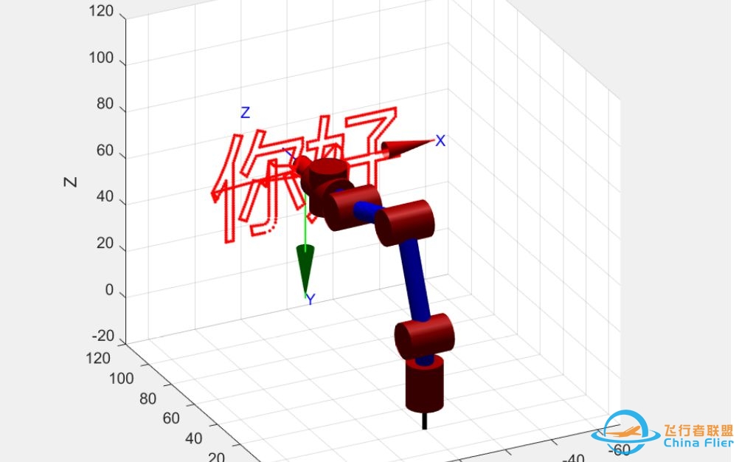Click the 0 tick label on Z axis
Image resolution: width=739 pixels, height=462 pixels.
110,291
